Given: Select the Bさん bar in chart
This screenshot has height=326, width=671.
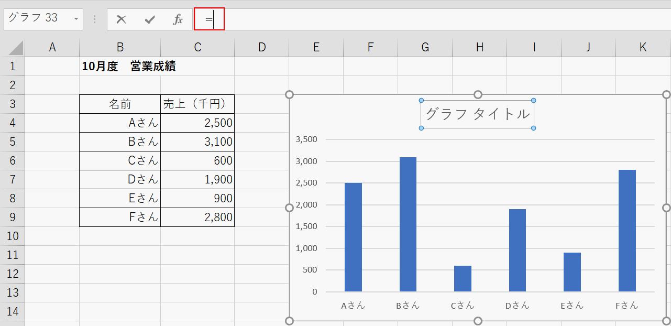Looking at the screenshot, I should click(x=408, y=224).
